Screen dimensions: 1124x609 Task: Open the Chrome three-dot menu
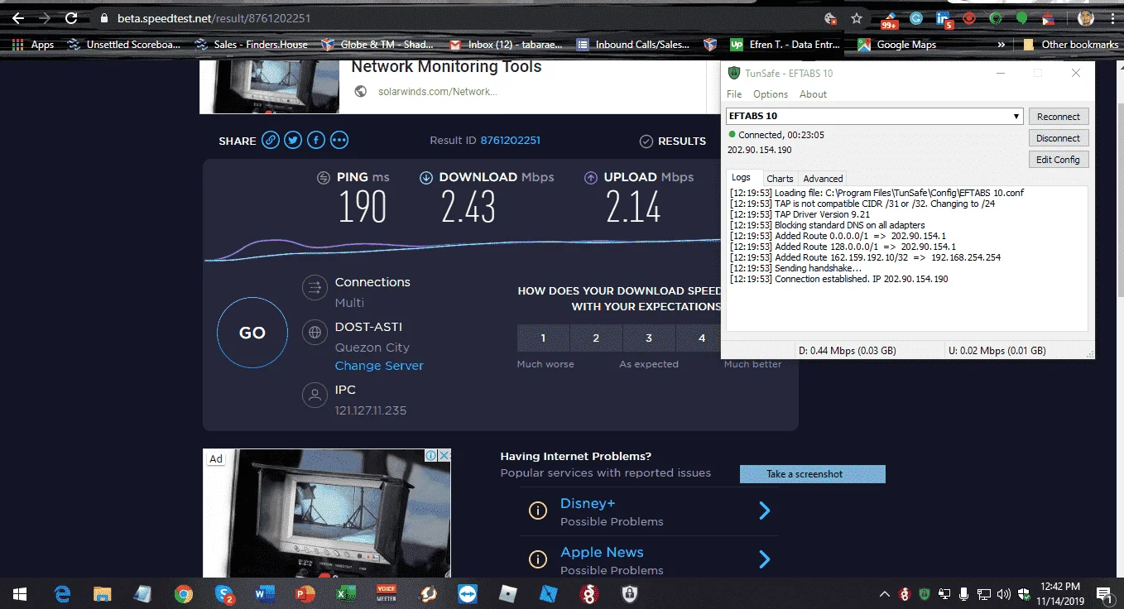[1112, 17]
